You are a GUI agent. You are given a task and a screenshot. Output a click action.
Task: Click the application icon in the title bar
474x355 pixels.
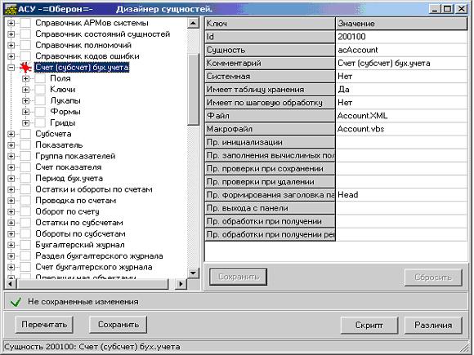point(11,9)
